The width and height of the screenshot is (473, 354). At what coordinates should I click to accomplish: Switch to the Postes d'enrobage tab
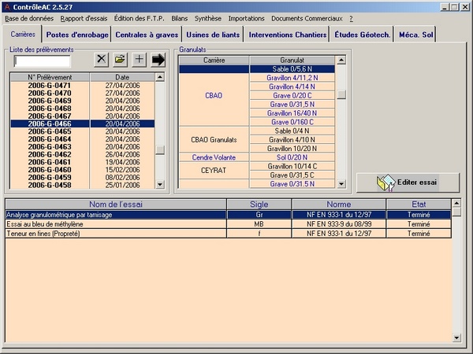point(77,35)
